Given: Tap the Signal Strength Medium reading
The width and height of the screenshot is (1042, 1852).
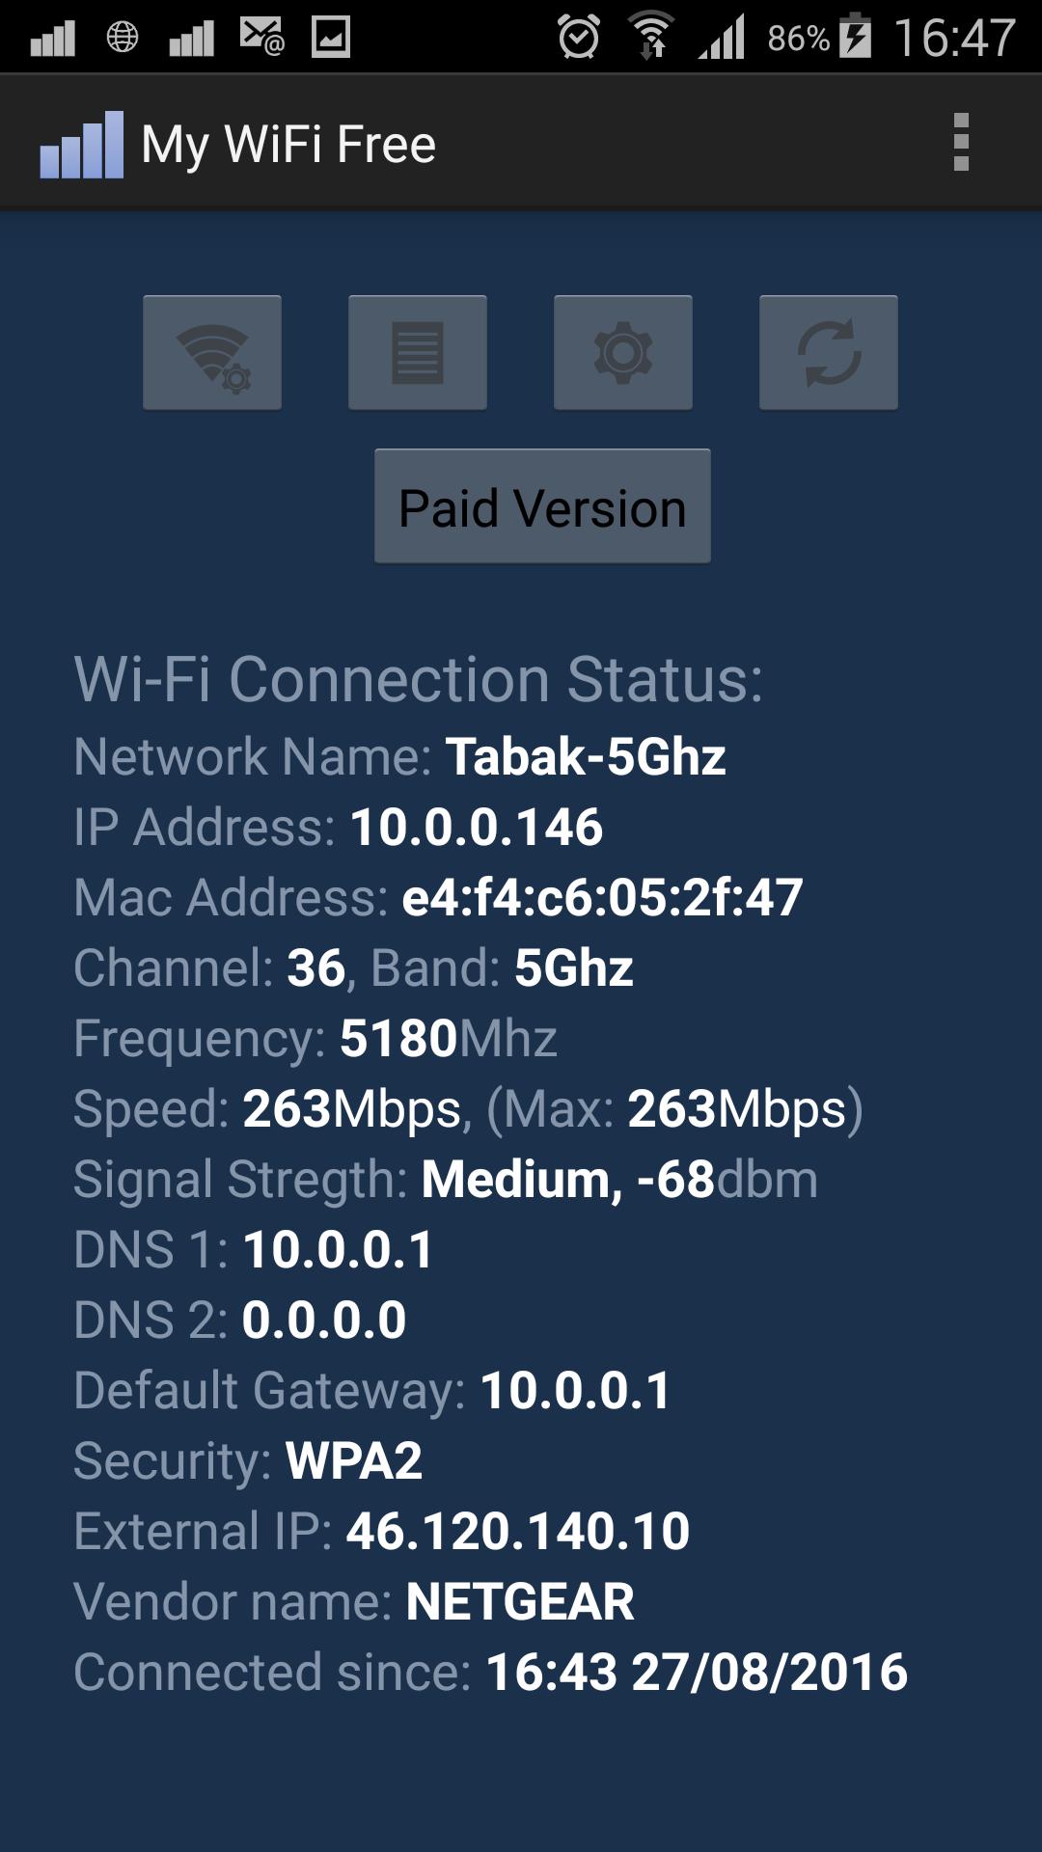Looking at the screenshot, I should [x=617, y=1178].
